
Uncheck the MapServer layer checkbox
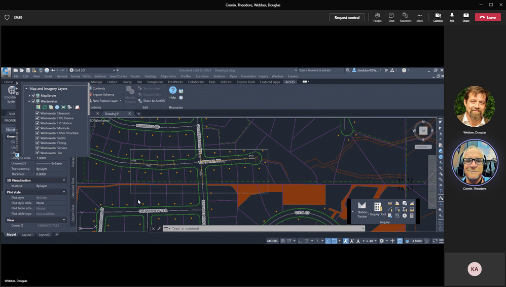[33, 95]
